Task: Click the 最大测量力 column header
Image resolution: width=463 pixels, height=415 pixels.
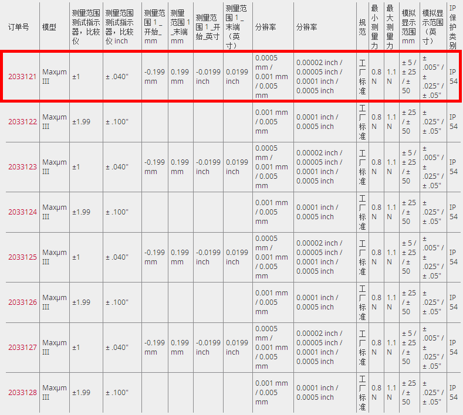Action: click(x=390, y=27)
